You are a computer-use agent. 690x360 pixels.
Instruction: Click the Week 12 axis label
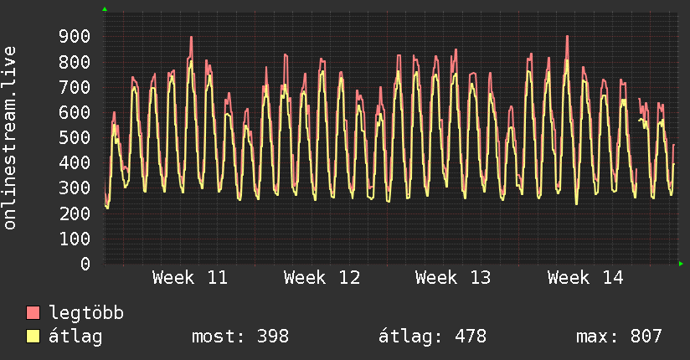322,278
